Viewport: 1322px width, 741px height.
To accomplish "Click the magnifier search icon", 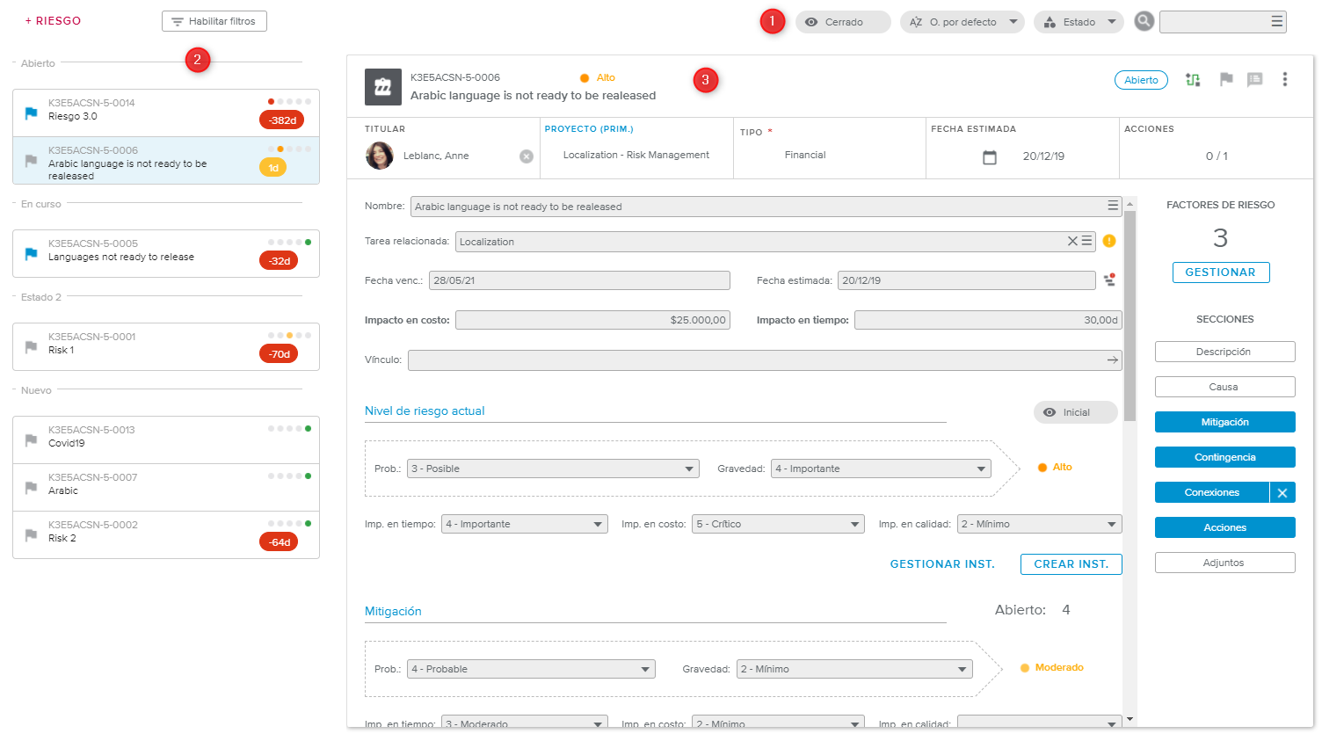I will 1144,21.
